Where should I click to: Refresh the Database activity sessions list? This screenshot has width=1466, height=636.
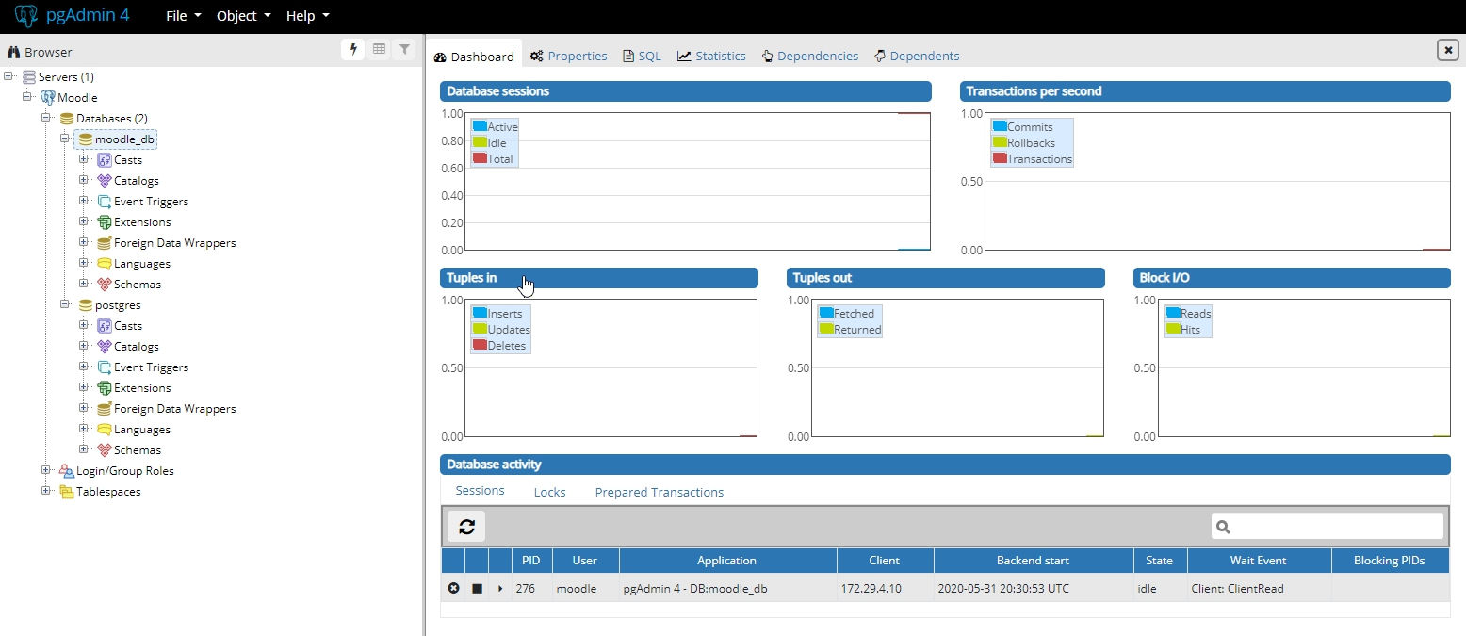click(x=466, y=527)
